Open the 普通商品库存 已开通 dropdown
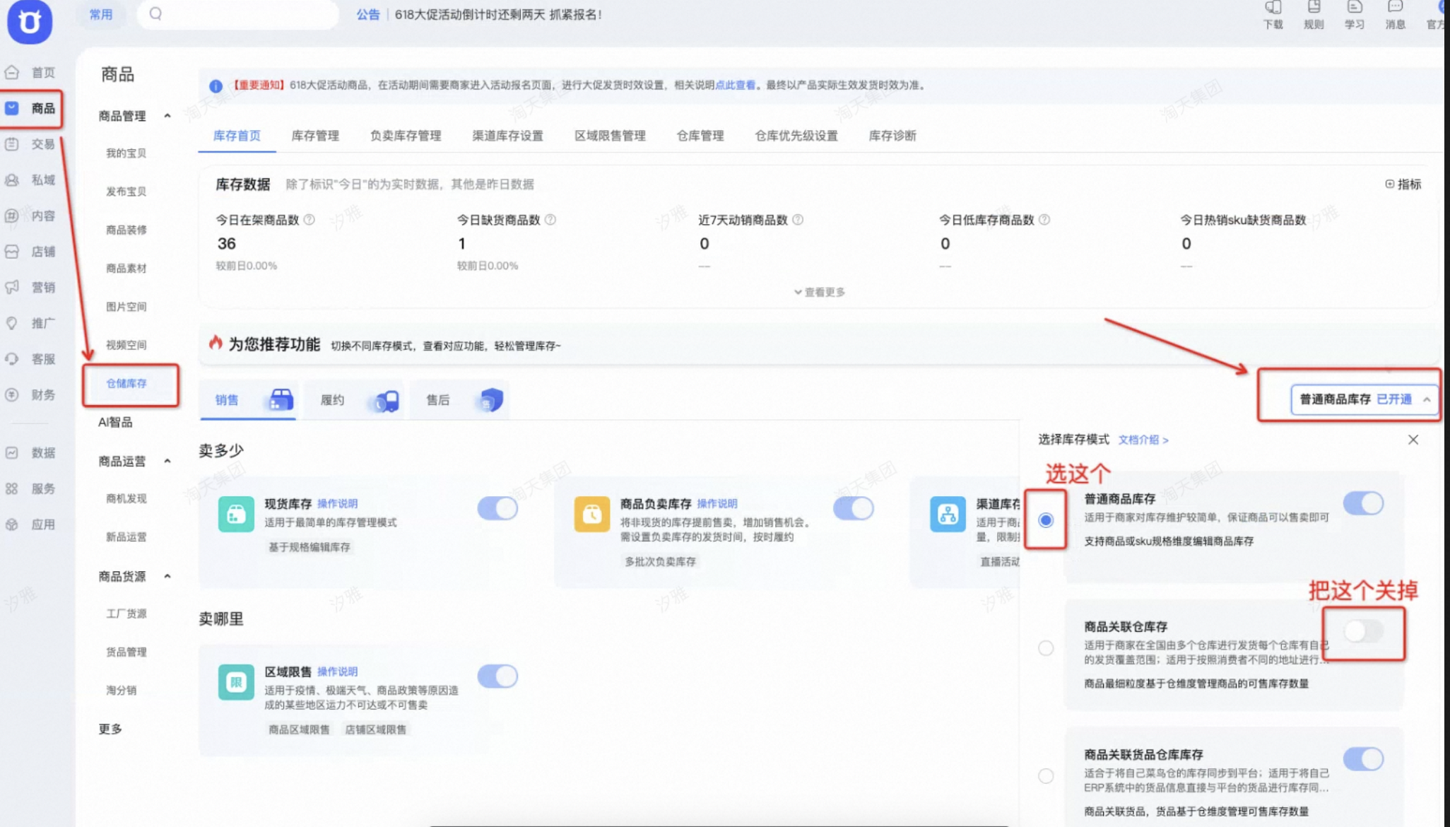1450x827 pixels. coord(1364,399)
